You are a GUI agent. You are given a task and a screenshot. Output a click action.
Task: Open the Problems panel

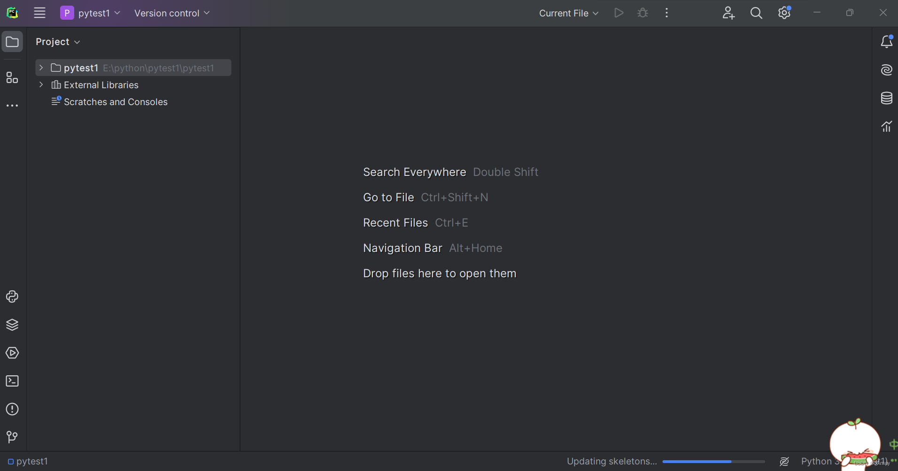tap(12, 409)
